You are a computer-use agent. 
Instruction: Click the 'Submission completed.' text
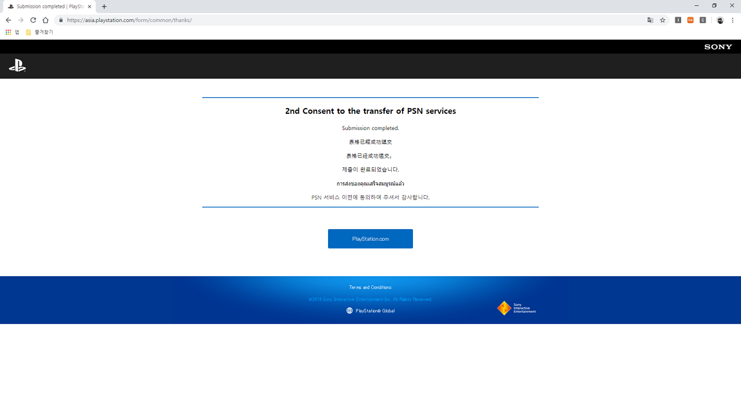point(370,128)
